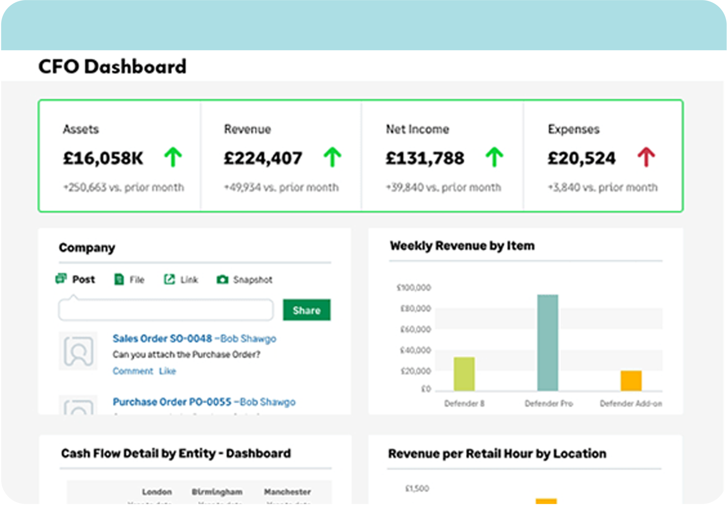Image resolution: width=727 pixels, height=505 pixels.
Task: Click the green arrow beside Net Income
Action: point(495,157)
